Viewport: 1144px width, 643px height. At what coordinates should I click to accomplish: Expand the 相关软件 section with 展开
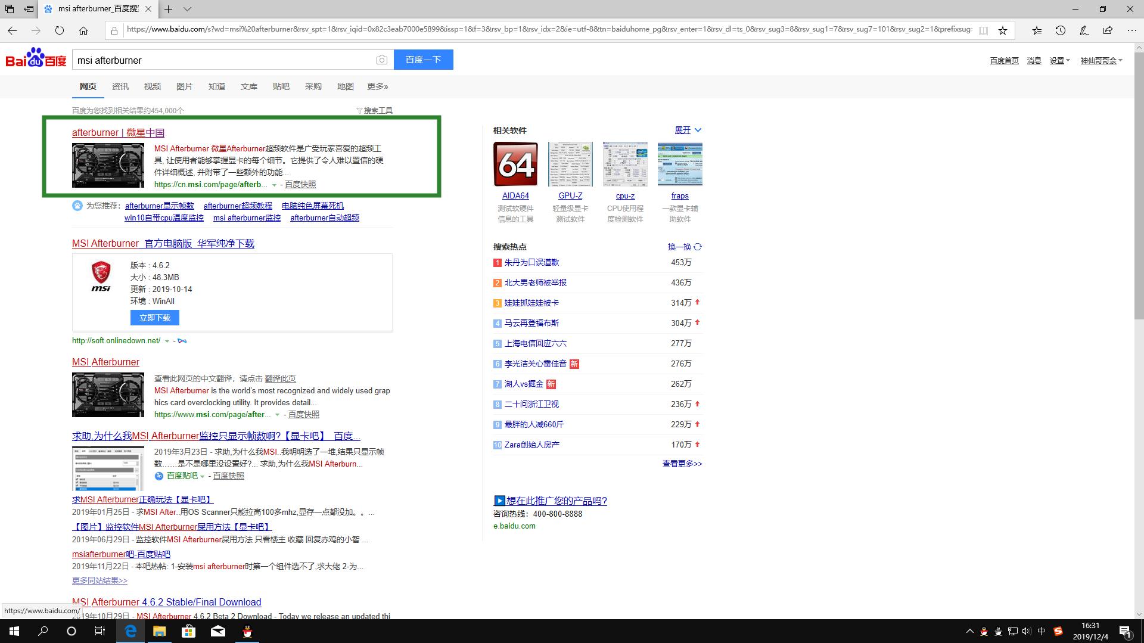pyautogui.click(x=688, y=130)
